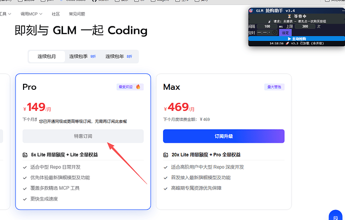The image size is (345, 220).
Task: Click the 5x Lite 用量额度 + Lite 全量权益 text
Action: point(64,155)
